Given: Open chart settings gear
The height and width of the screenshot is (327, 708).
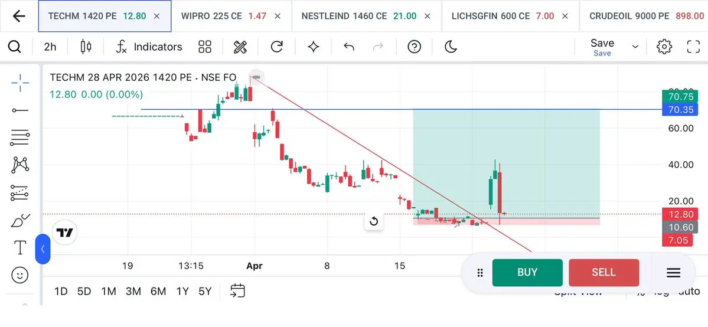Looking at the screenshot, I should tap(664, 47).
